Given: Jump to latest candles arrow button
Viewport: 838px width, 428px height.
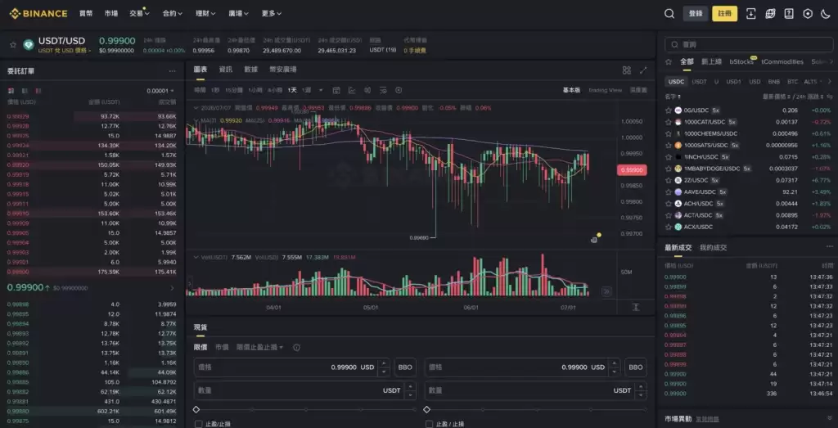Looking at the screenshot, I should (606, 291).
